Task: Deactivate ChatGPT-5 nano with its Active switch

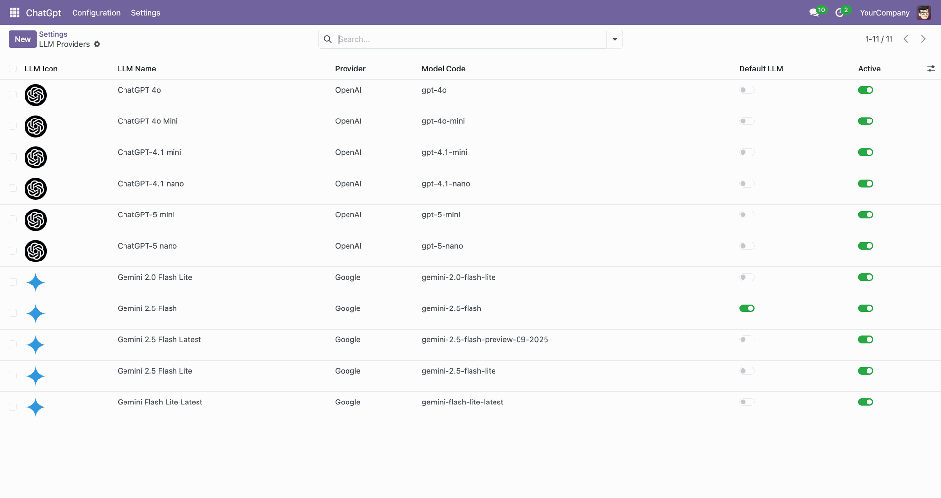Action: click(x=866, y=246)
